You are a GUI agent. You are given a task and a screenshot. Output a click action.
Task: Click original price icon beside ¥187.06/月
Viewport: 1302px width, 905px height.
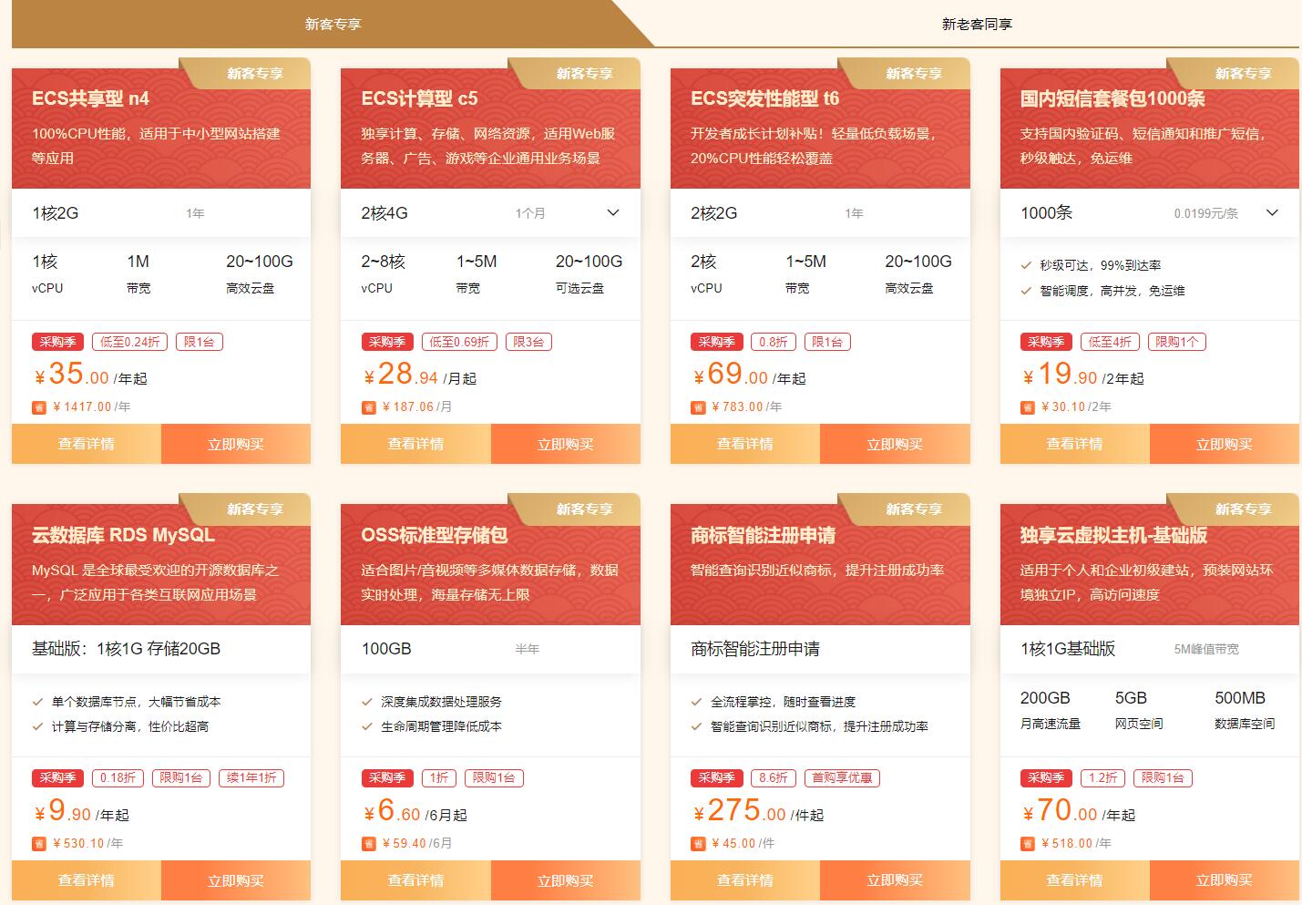tap(369, 407)
